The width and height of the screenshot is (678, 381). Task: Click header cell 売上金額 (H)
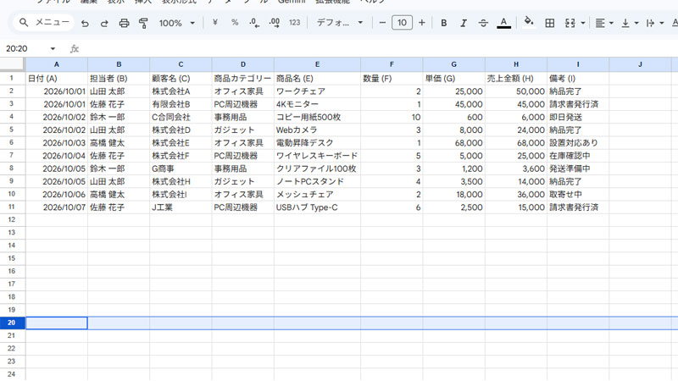point(516,78)
